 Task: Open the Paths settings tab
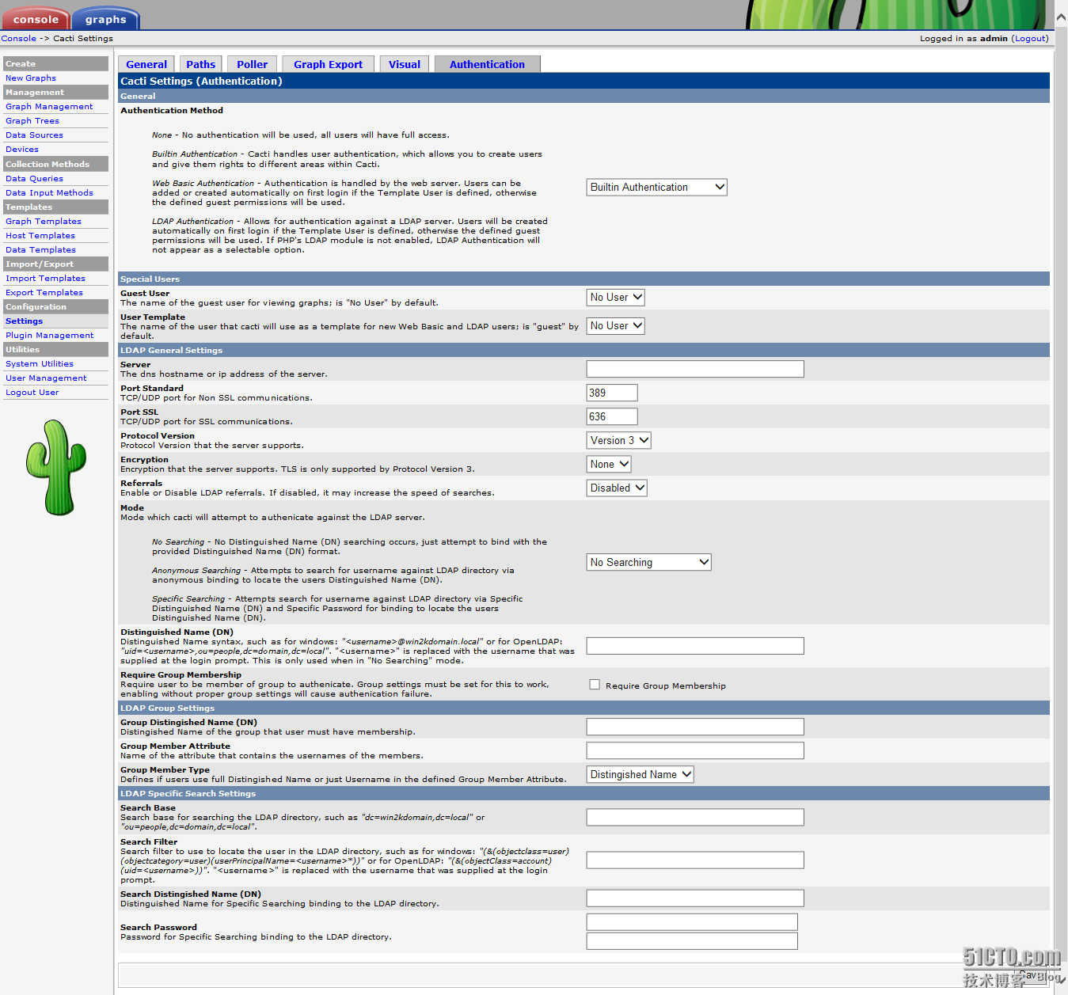click(x=200, y=64)
